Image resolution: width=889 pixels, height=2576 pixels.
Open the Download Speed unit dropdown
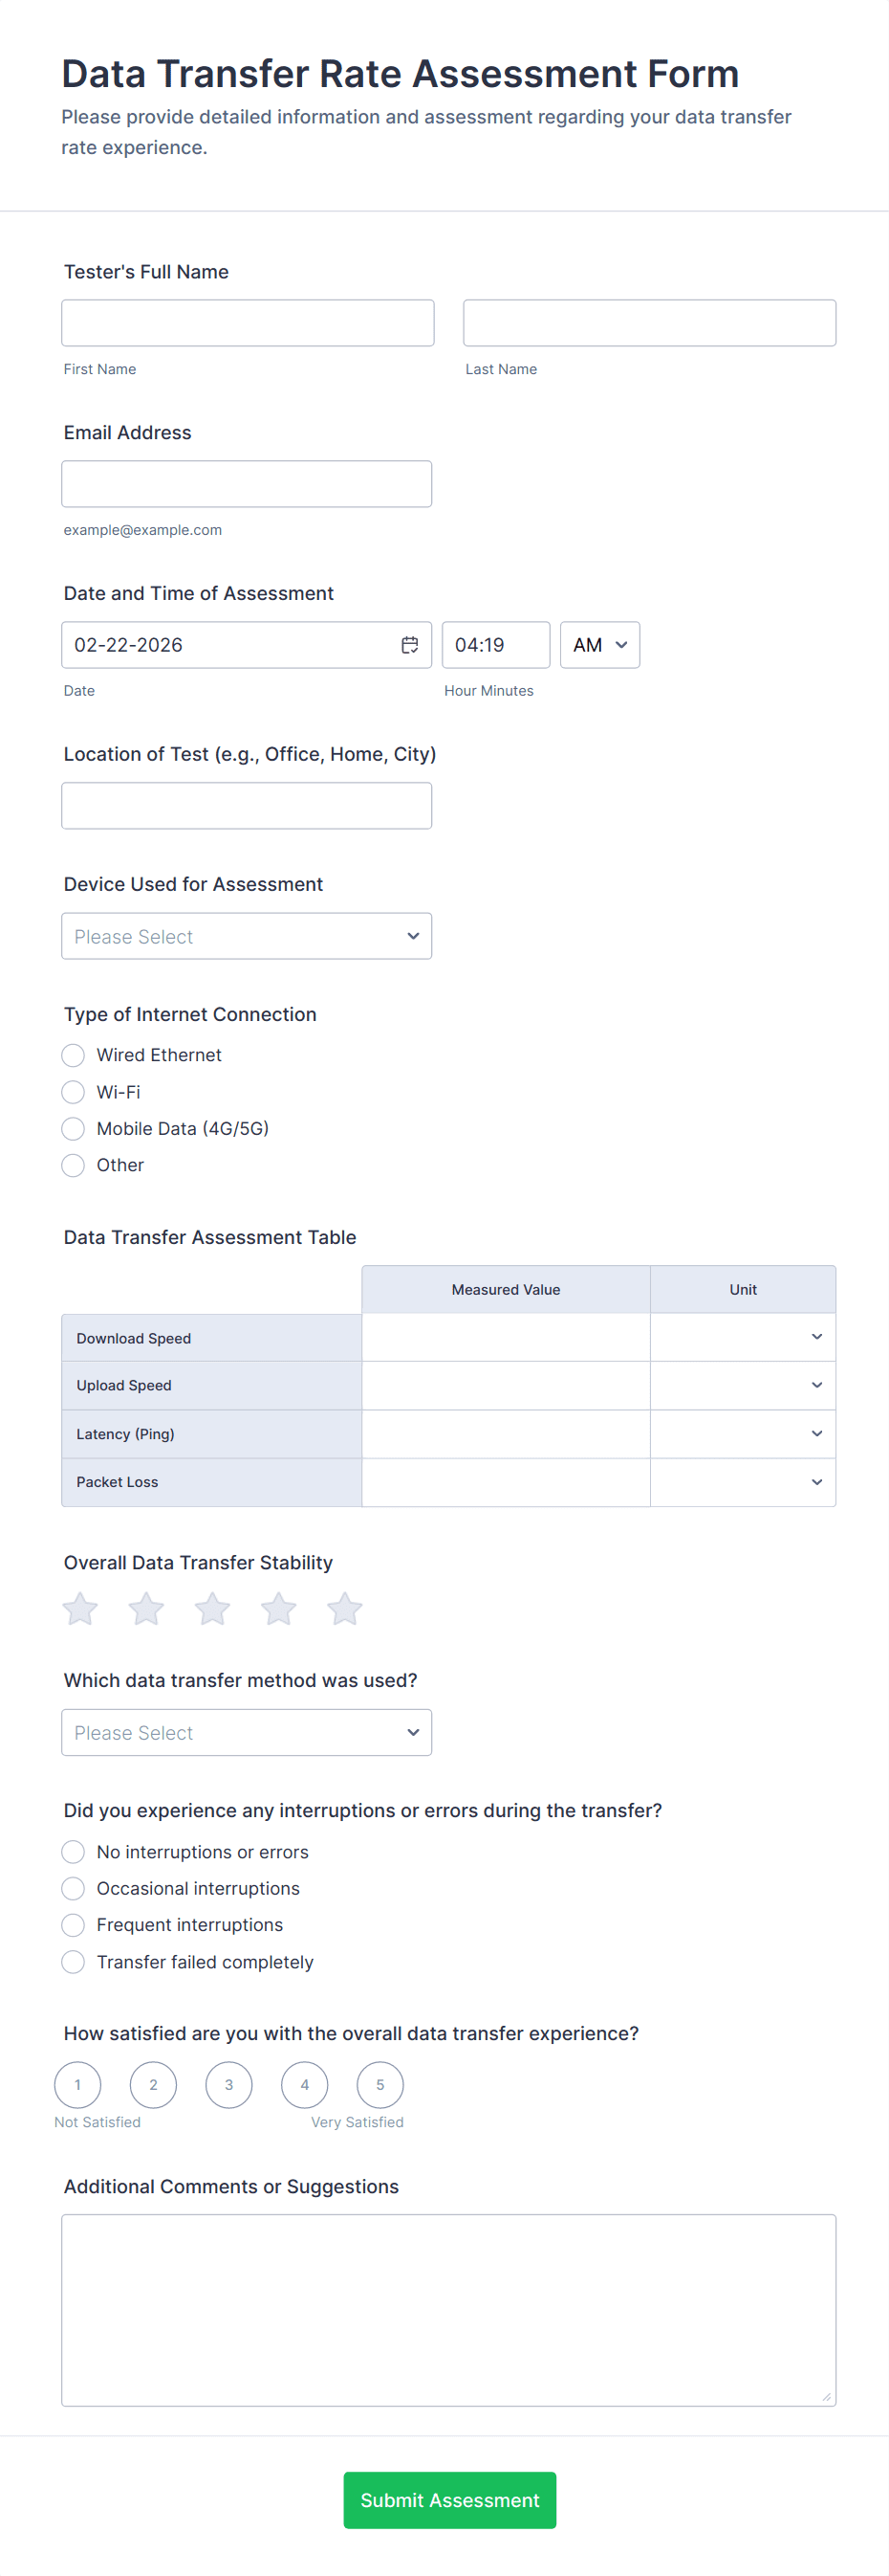(x=742, y=1337)
